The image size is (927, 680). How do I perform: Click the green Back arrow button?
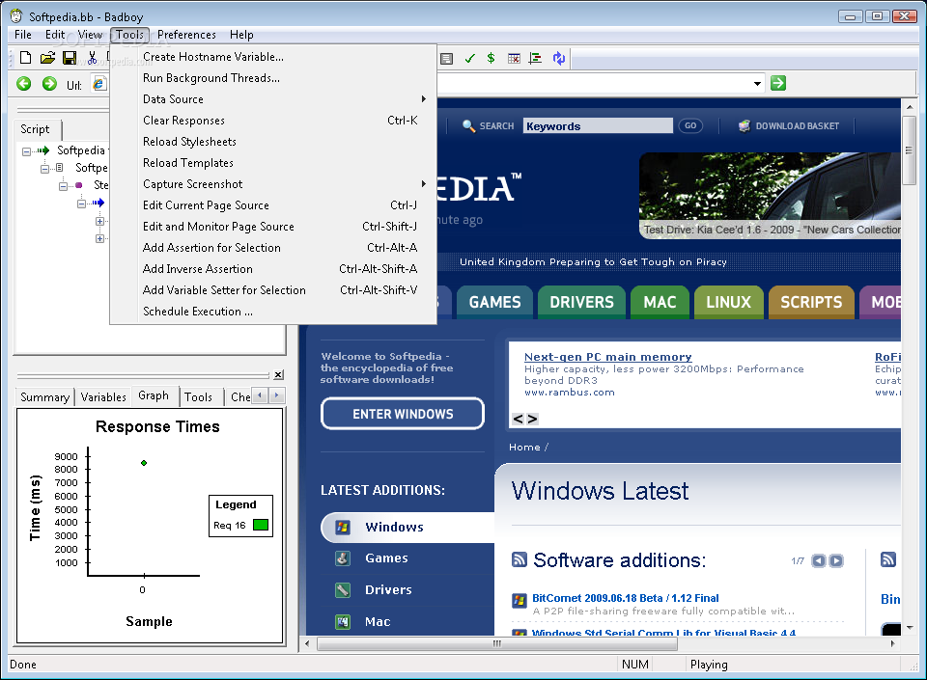[x=23, y=84]
